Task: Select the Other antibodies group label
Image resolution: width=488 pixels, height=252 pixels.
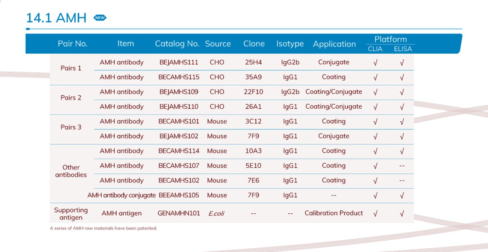Action: click(x=71, y=171)
